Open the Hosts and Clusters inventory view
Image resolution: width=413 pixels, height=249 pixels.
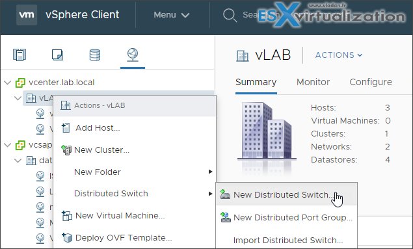pyautogui.click(x=20, y=55)
